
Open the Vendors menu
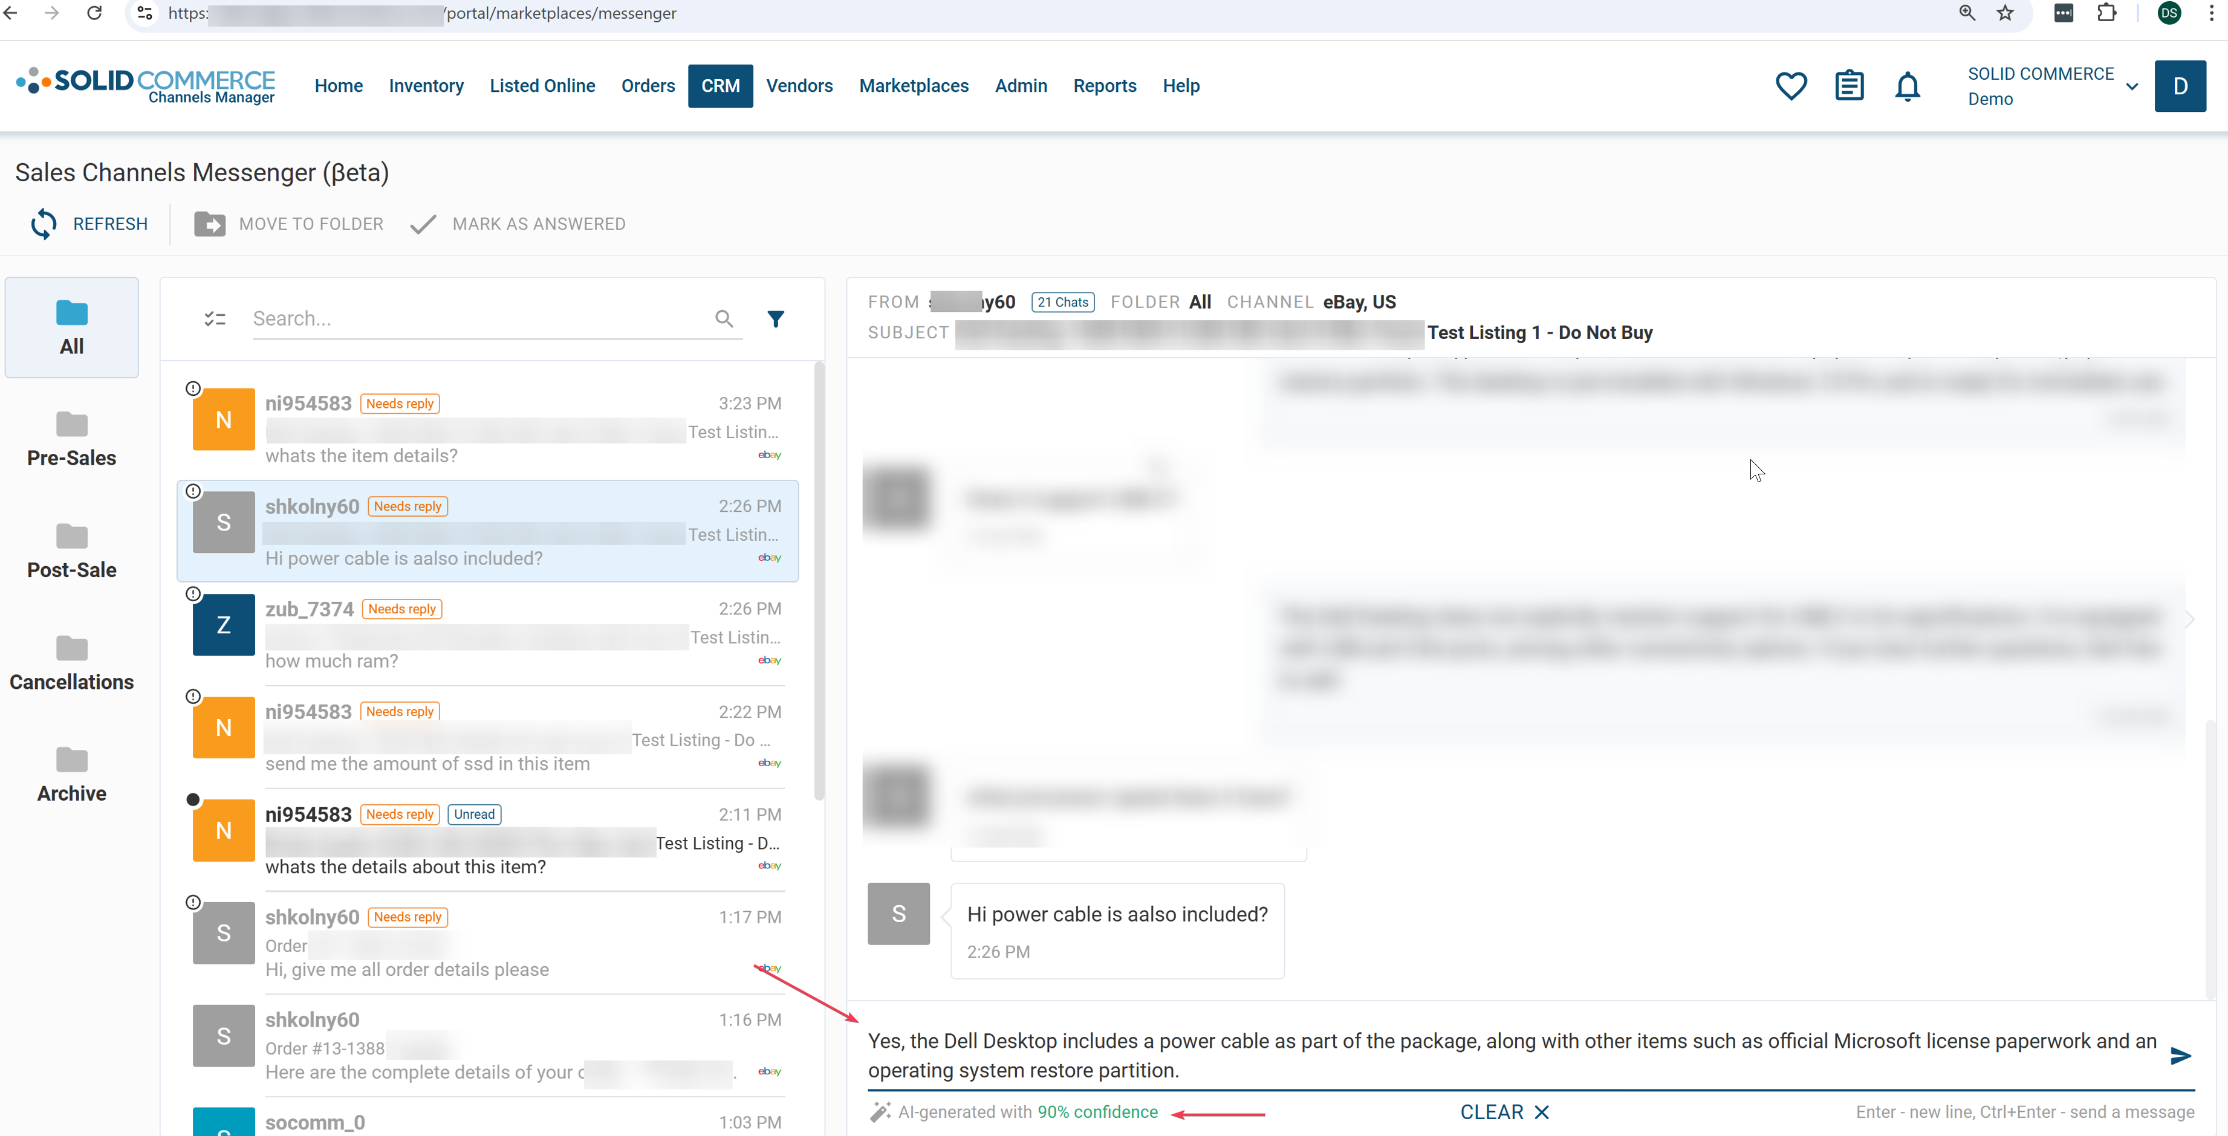799,86
